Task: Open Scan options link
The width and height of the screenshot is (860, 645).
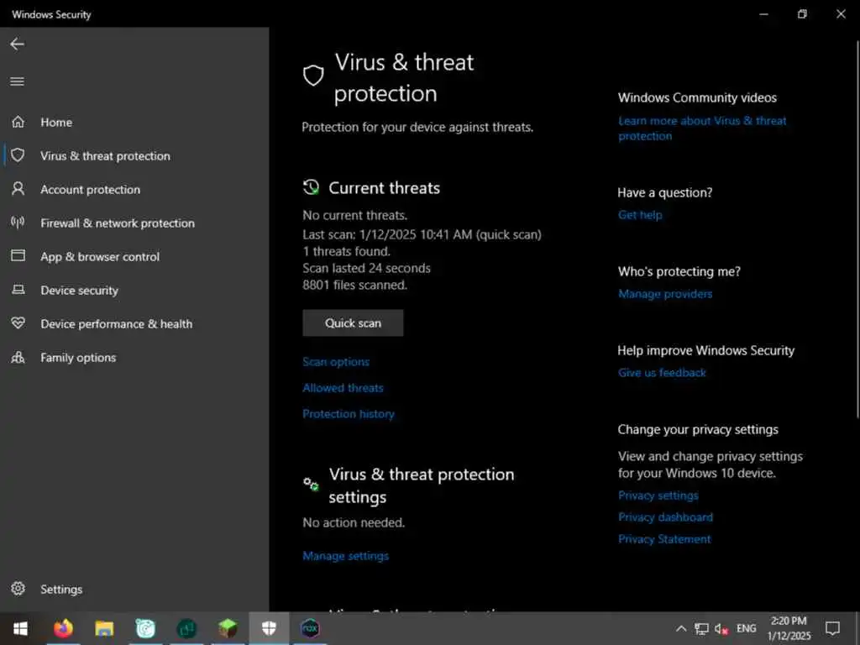Action: 336,361
